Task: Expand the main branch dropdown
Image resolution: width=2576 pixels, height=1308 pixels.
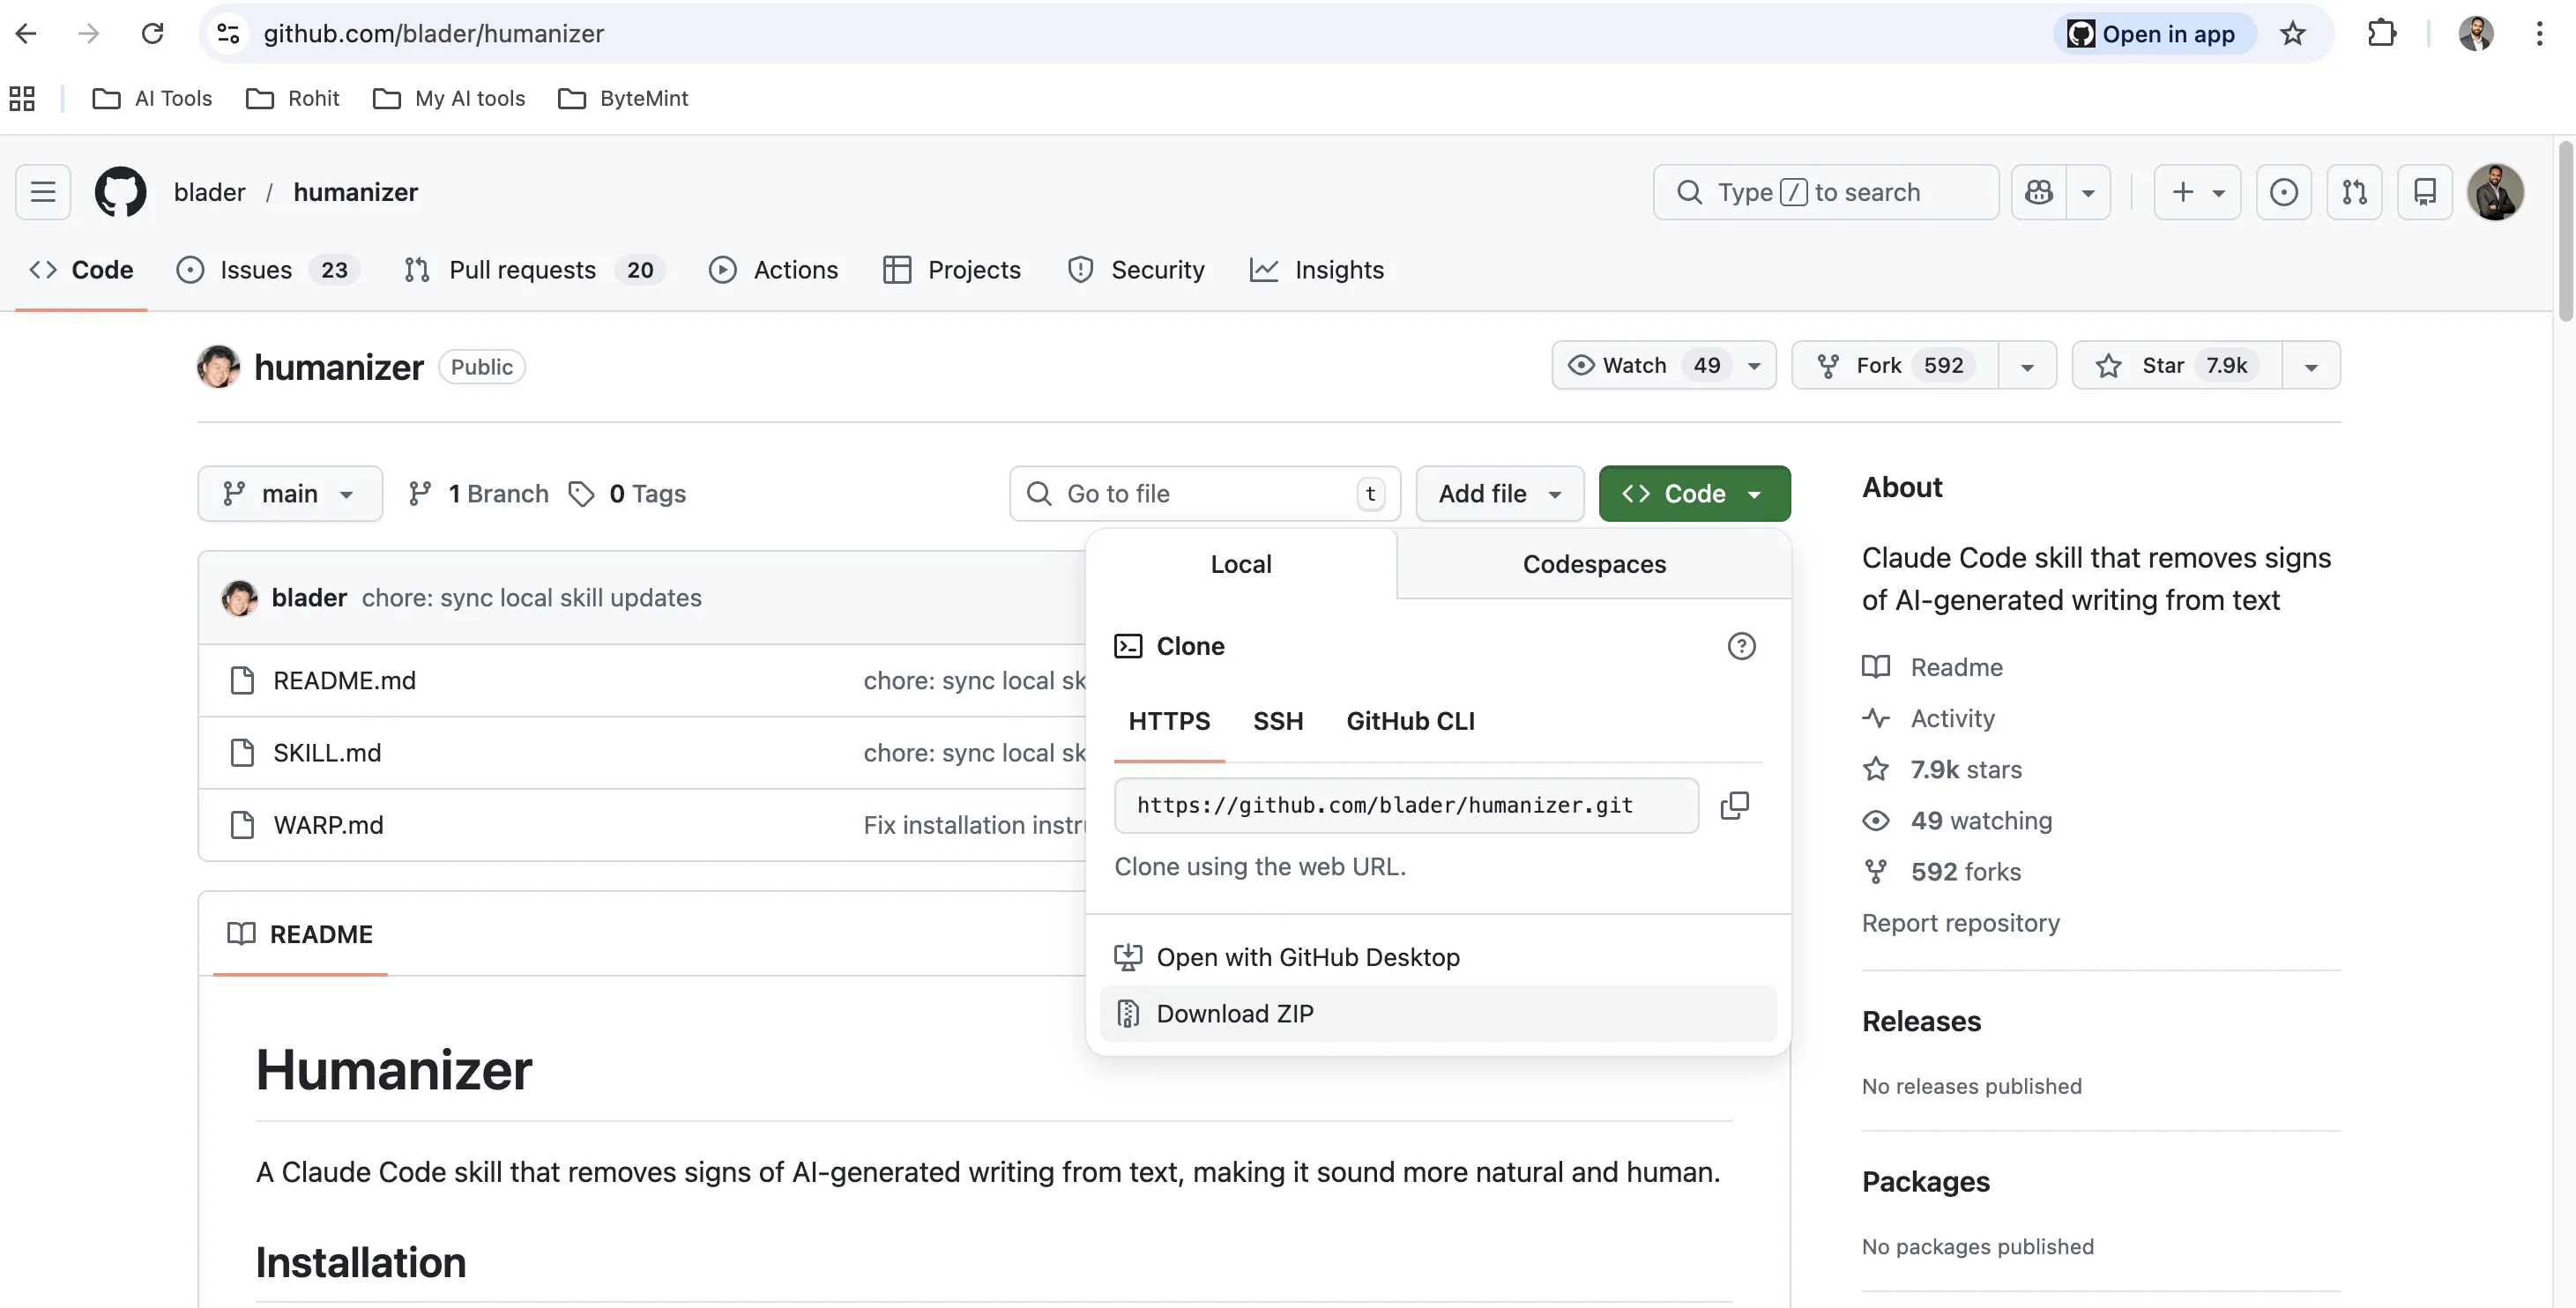Action: [290, 493]
